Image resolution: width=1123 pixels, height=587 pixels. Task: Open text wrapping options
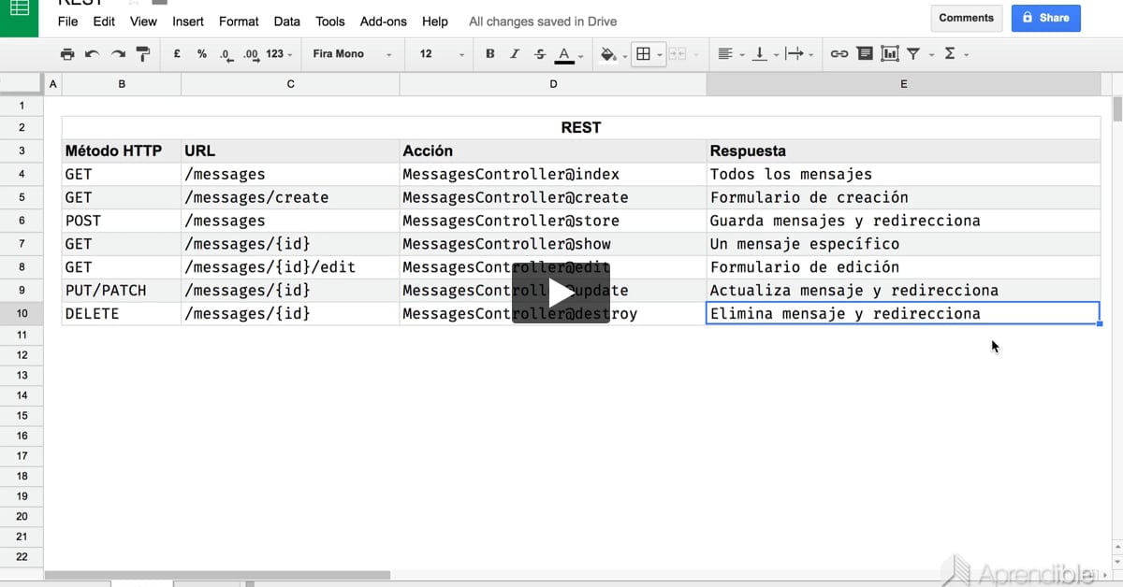pos(798,54)
